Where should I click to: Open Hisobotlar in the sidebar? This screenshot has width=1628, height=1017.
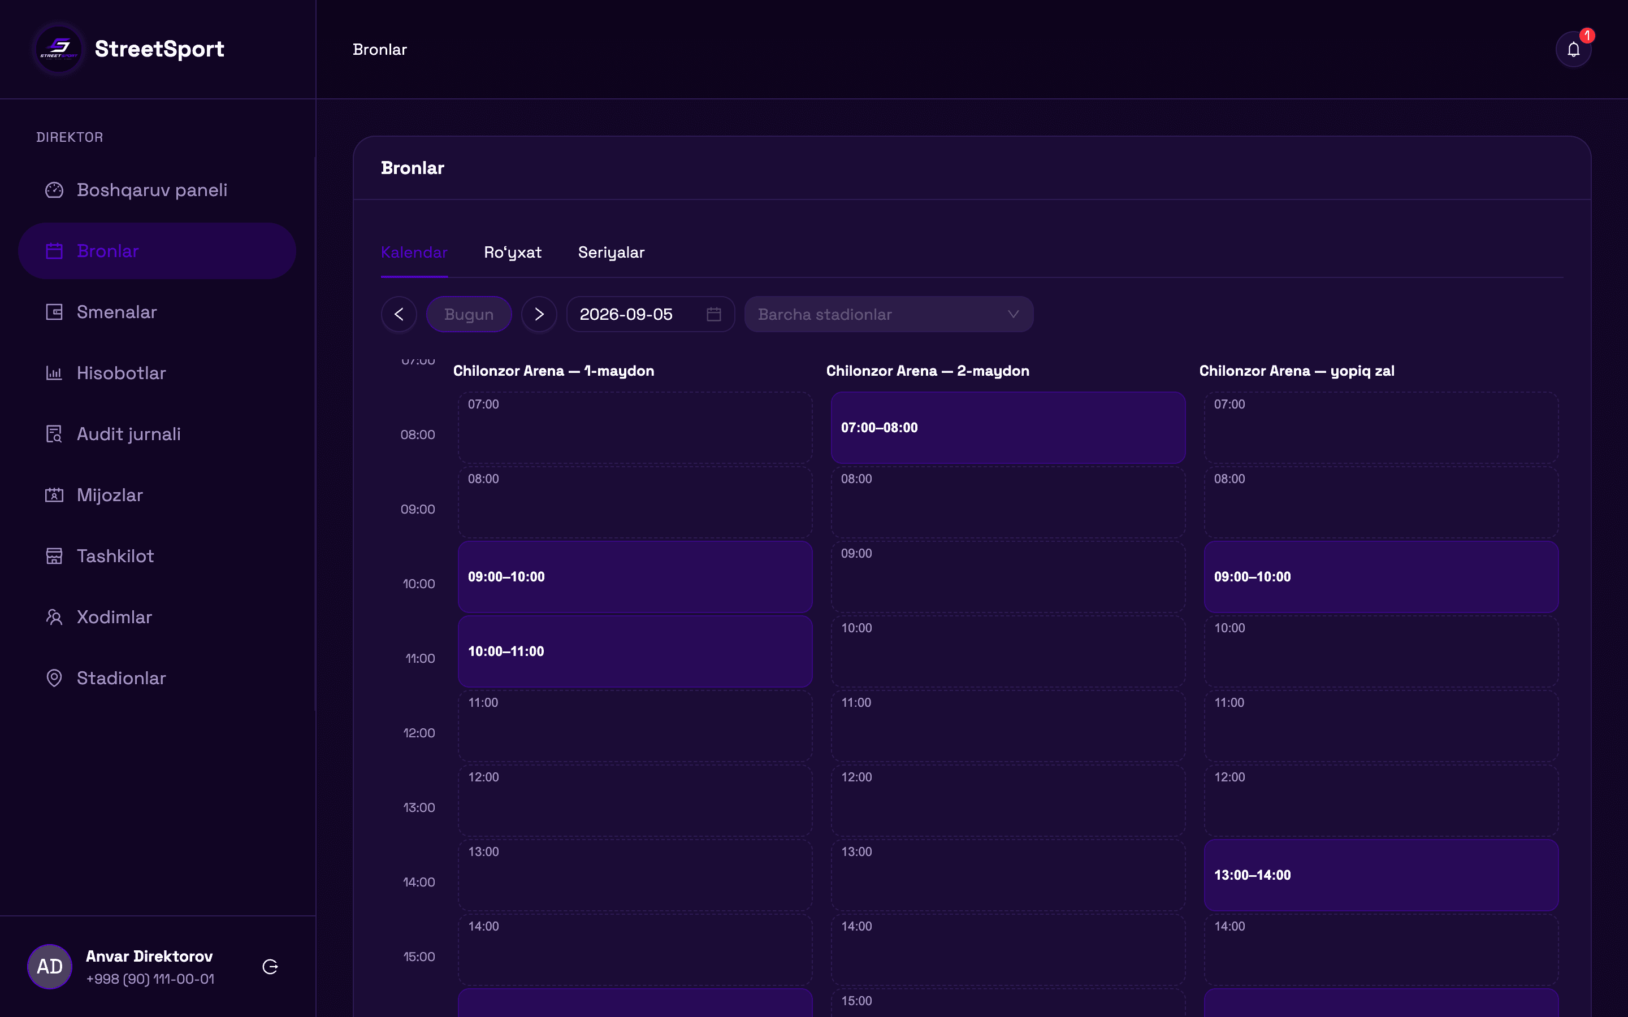[x=157, y=373]
